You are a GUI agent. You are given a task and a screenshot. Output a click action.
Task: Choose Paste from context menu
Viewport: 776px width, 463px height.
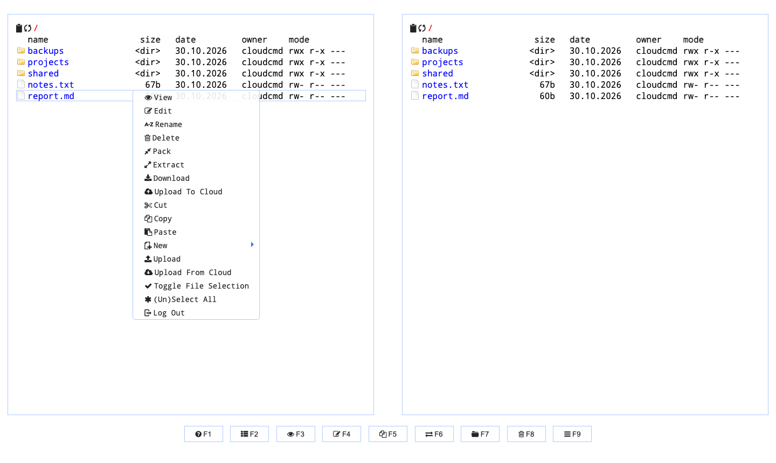pos(196,232)
